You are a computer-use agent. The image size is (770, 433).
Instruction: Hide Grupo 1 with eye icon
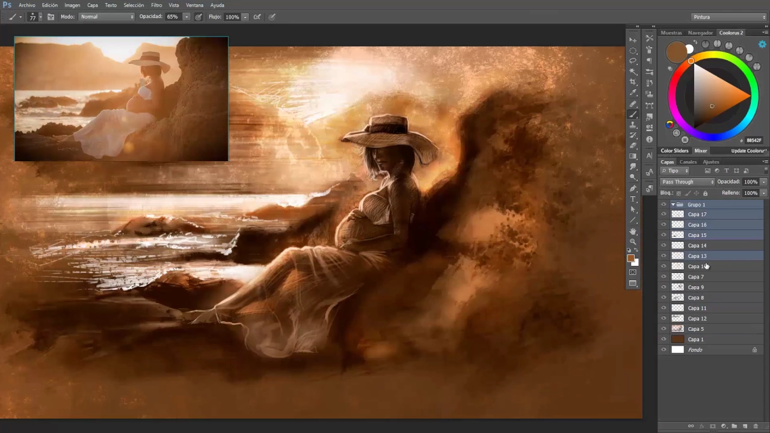(x=664, y=204)
